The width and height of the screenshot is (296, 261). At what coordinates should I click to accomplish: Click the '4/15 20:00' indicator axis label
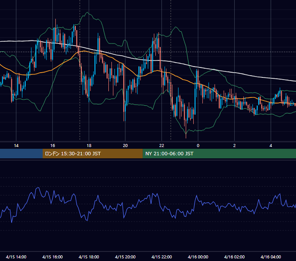[x=125, y=257]
